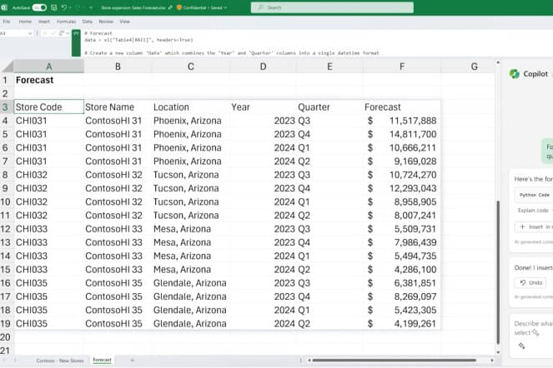Click the Undo arrow icon in title bar

(x=64, y=7)
